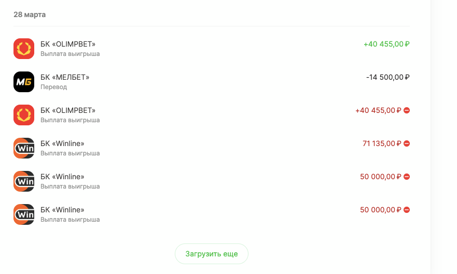Click the red +40 455,00 declined amount
457x274 pixels.
(378, 110)
